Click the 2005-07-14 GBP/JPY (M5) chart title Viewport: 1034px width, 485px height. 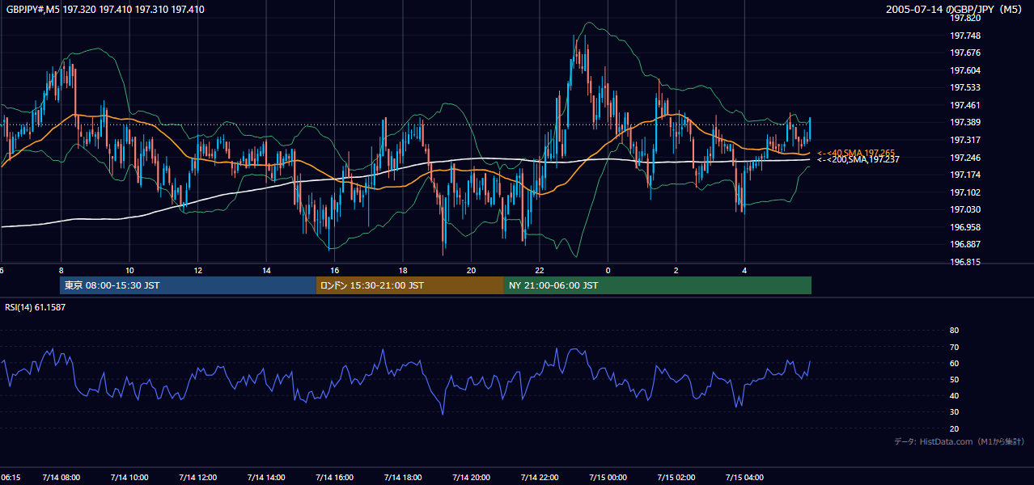click(956, 10)
